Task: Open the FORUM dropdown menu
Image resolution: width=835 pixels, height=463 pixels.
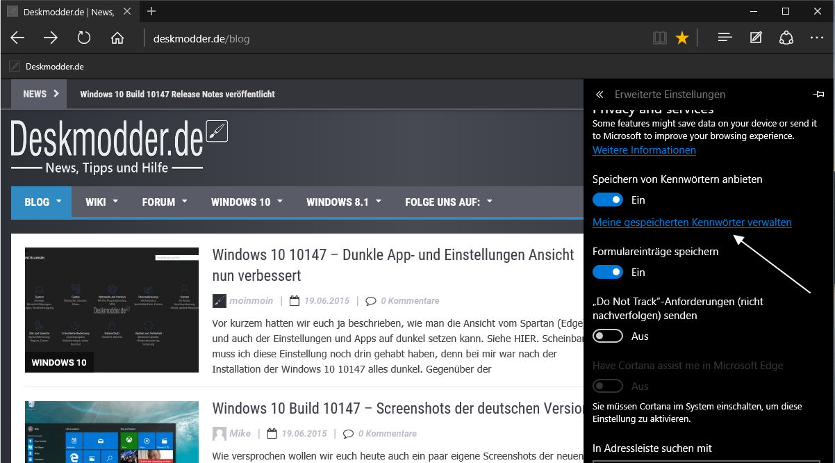Action: point(165,202)
